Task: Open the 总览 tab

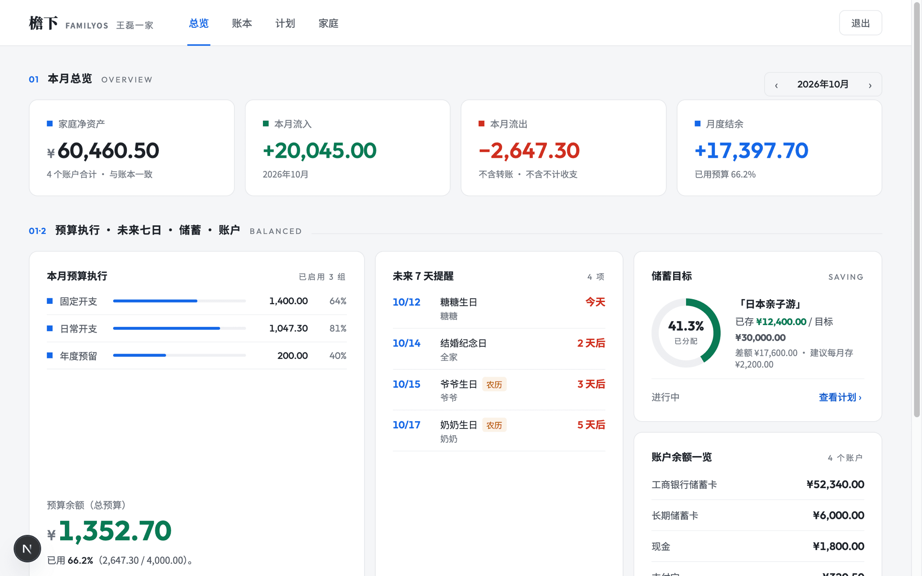Action: pos(198,23)
